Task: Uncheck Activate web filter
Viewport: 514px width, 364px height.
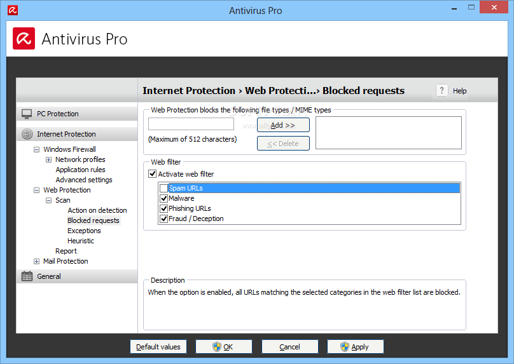Action: (x=153, y=174)
